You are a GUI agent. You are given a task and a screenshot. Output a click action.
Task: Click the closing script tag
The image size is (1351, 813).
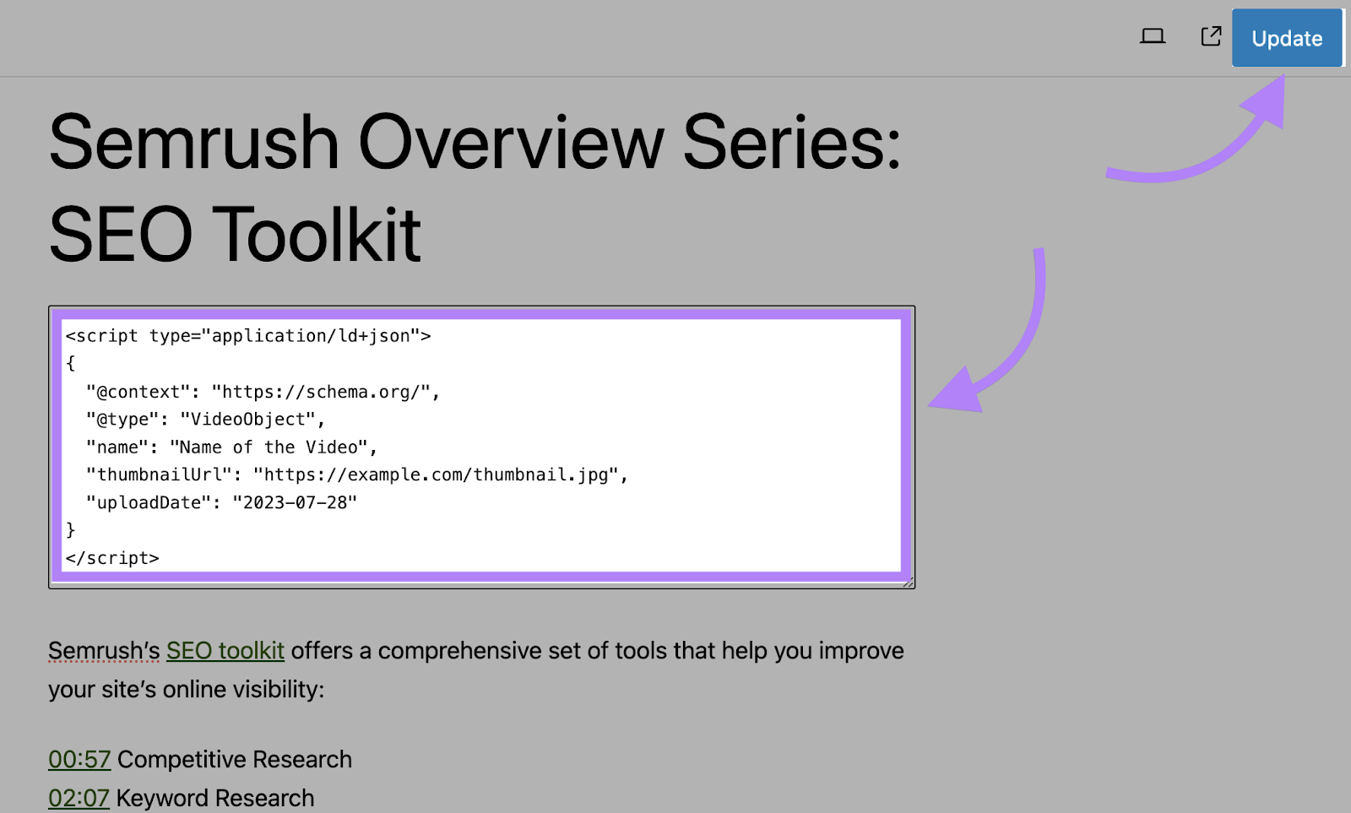coord(112,557)
